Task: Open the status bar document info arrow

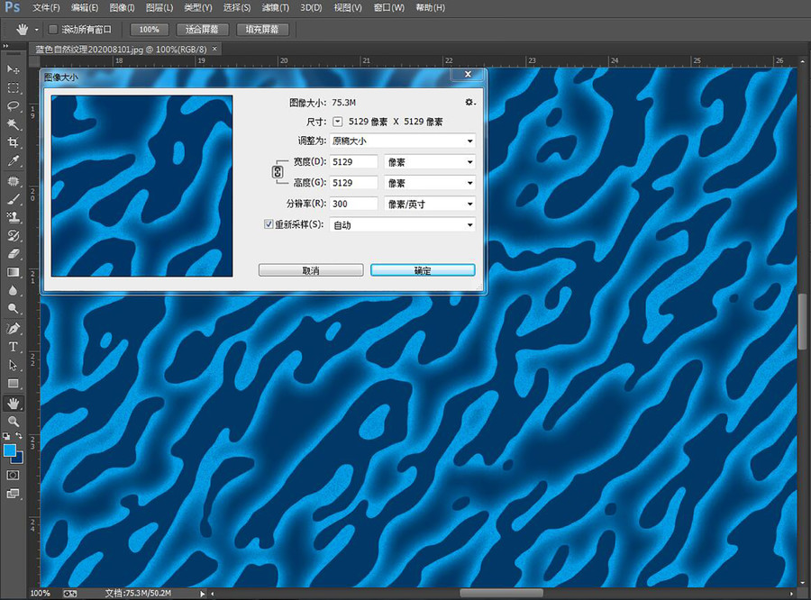Action: pyautogui.click(x=202, y=594)
